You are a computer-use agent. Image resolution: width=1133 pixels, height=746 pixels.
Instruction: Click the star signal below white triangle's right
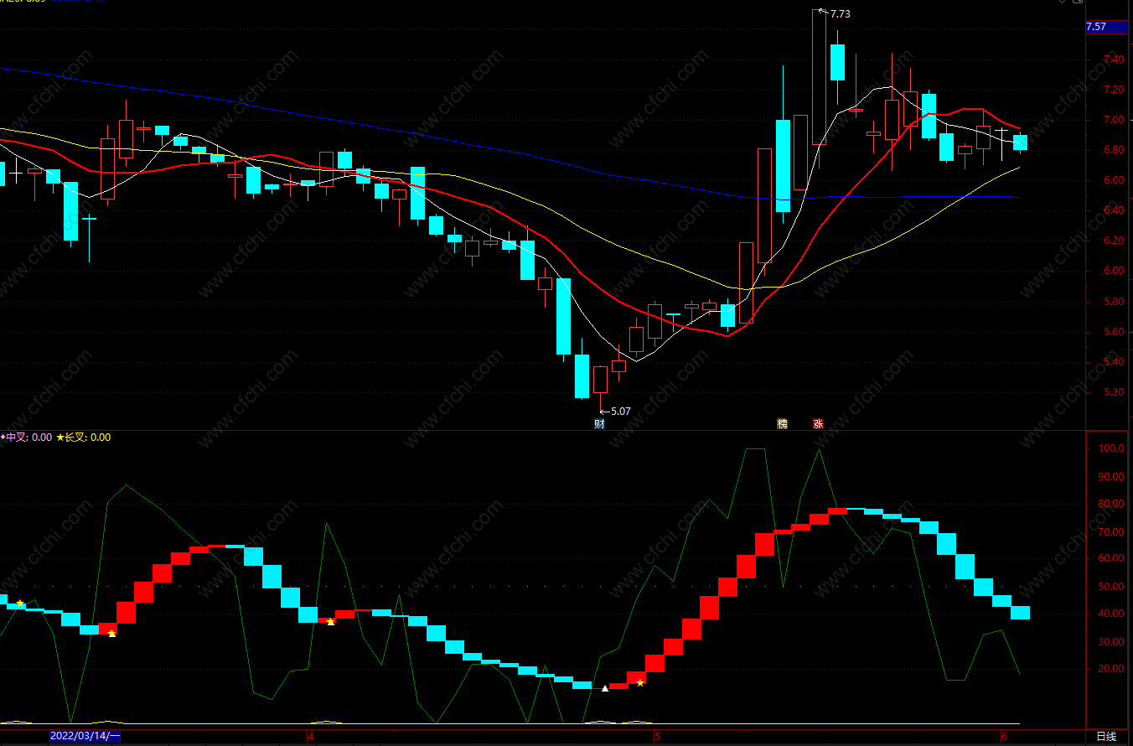640,682
